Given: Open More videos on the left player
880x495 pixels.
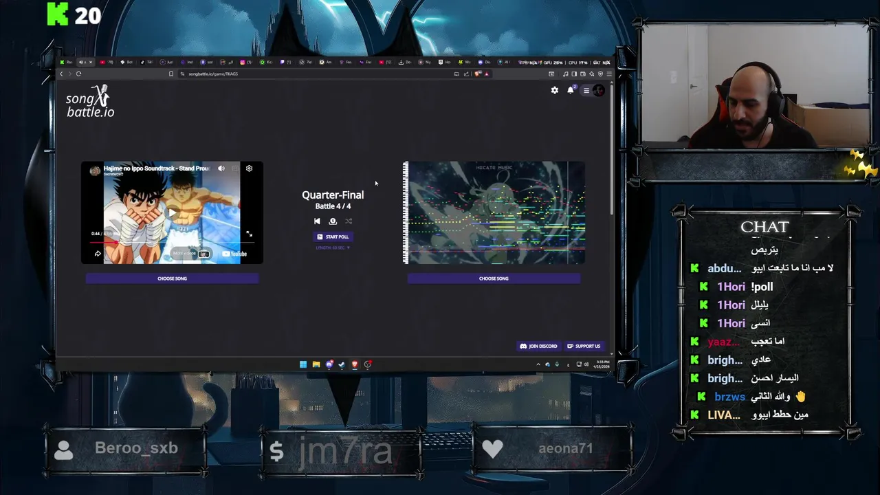Looking at the screenshot, I should (191, 254).
